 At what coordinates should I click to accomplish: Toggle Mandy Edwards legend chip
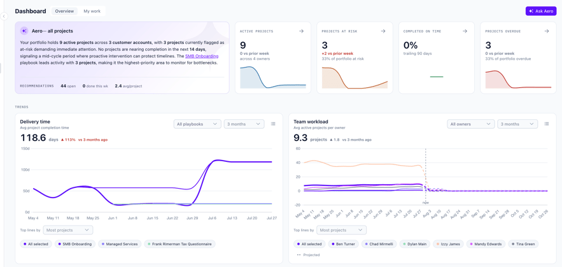point(486,244)
